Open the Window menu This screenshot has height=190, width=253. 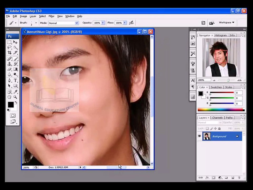coord(70,16)
